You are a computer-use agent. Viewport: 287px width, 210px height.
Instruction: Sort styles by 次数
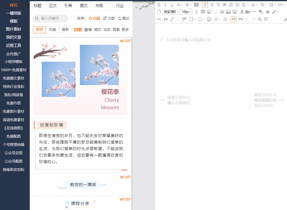tap(109, 18)
